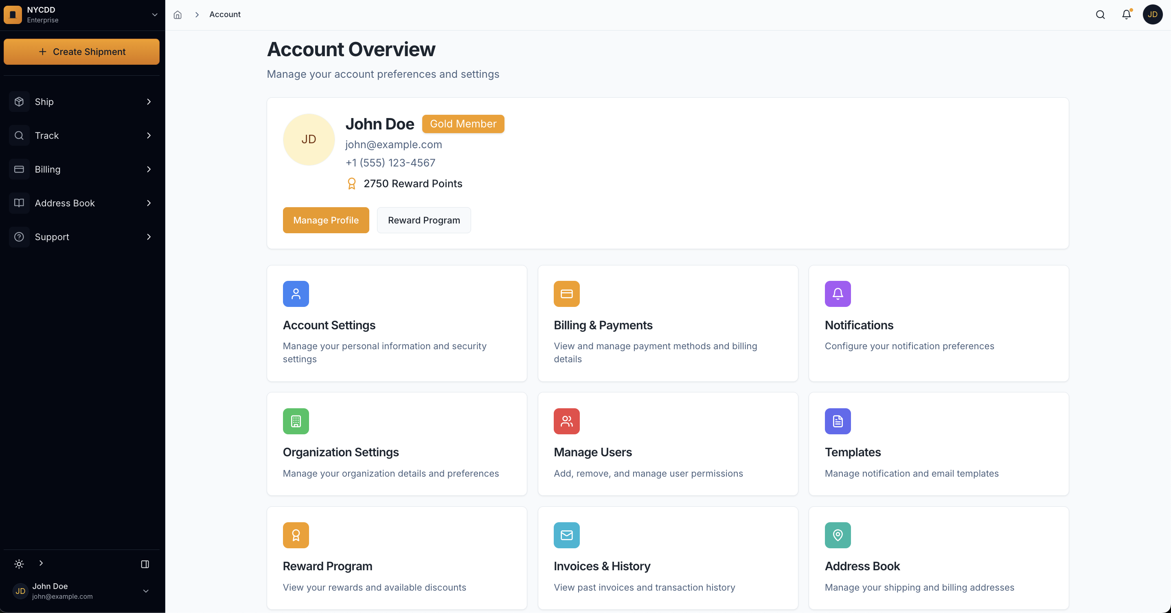Viewport: 1171px width, 613px height.
Task: Click the red Manage Users icon
Action: [x=566, y=421]
